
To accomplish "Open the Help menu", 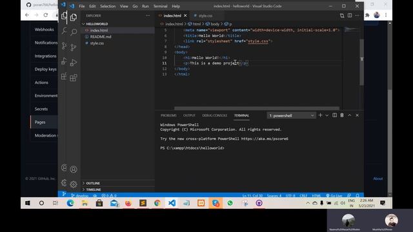I will pos(176,6).
